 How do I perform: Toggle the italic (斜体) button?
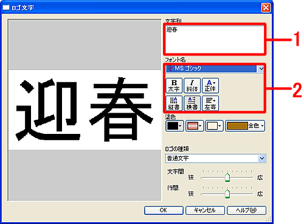[x=192, y=86]
